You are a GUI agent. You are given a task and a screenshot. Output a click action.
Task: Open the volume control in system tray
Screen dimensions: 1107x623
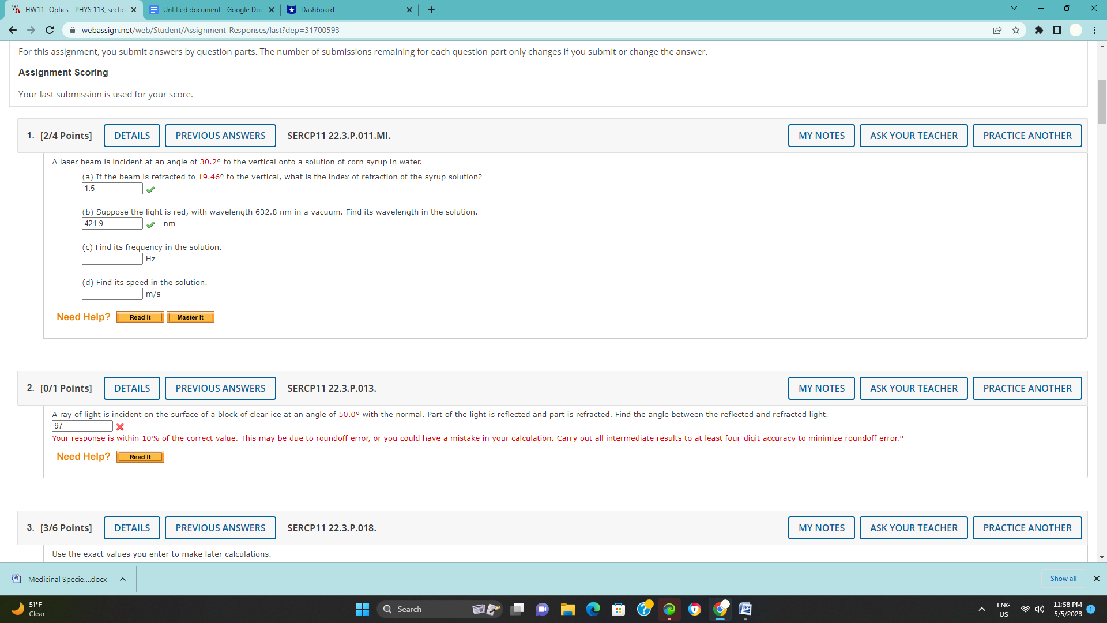tap(1040, 609)
